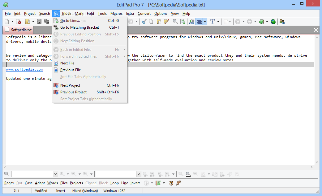Toggle the Invert search option

(x=135, y=183)
